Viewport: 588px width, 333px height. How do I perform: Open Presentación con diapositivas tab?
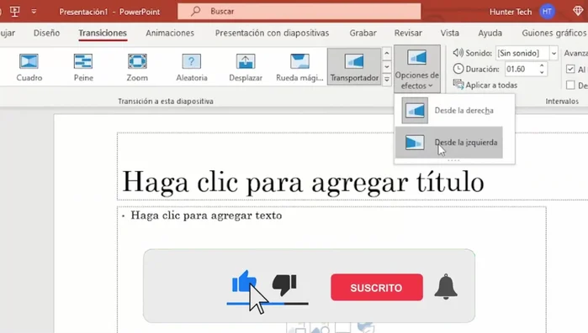tap(272, 33)
